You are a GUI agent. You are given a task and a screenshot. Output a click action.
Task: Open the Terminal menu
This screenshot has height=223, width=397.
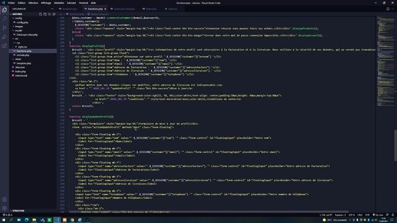pos(83,2)
